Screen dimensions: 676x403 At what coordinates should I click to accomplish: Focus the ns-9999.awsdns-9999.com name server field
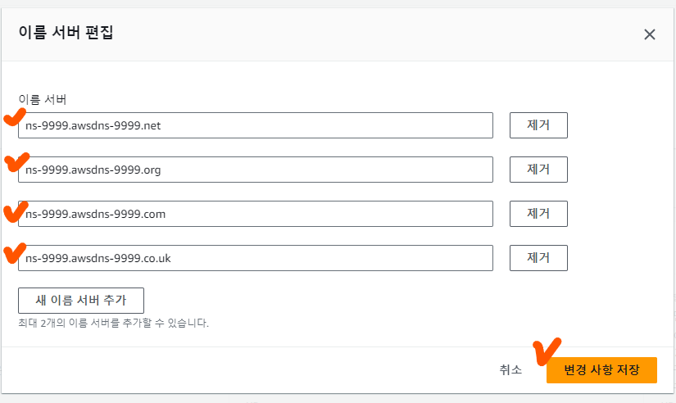coord(256,214)
